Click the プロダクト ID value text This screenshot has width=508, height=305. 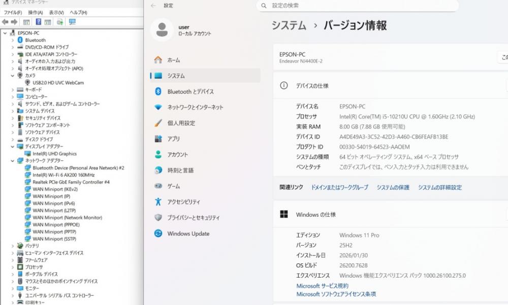(x=374, y=147)
